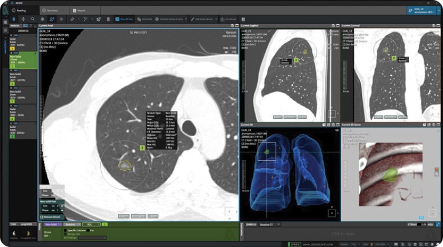Viewport: 443px width, 247px height.
Task: Check the Specific Calcium checkbox
Action: click(65, 230)
